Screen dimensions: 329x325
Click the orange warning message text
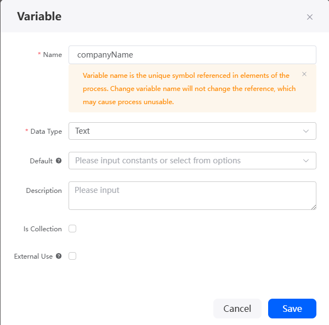point(189,88)
